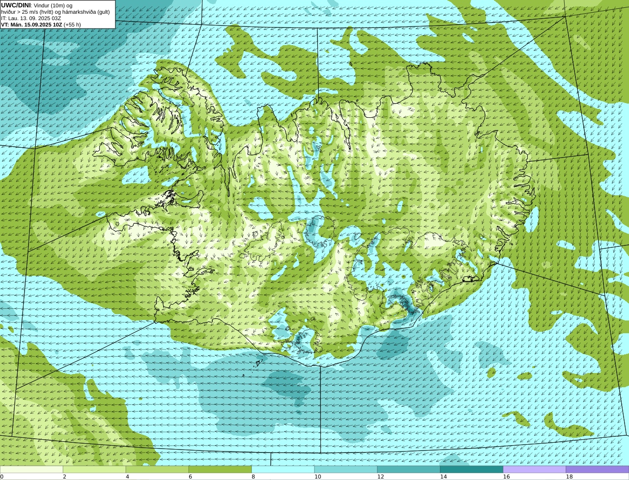Pick the olive green 6–8 m/s legend swatch

220,470
